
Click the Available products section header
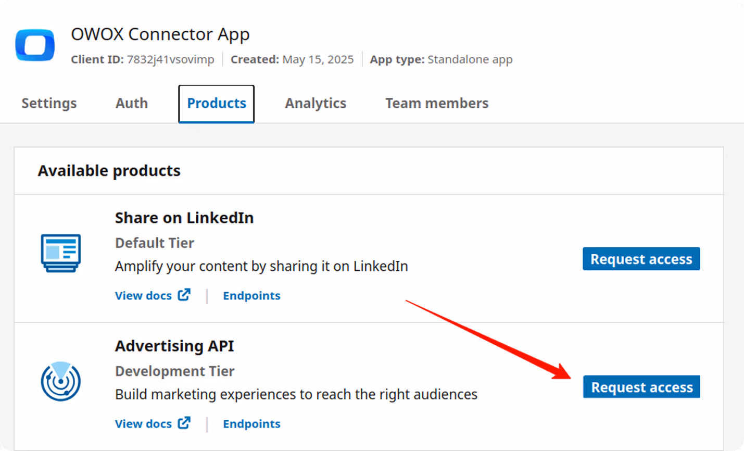pyautogui.click(x=109, y=170)
